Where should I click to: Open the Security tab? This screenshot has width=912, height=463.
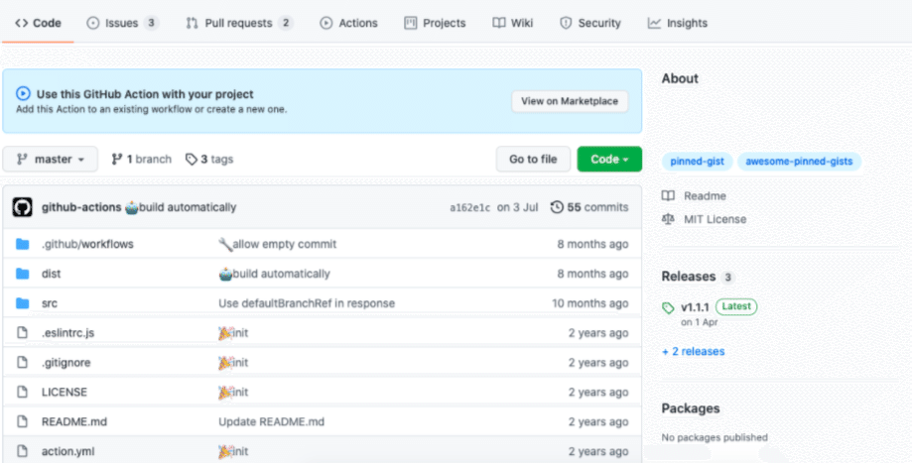[590, 23]
